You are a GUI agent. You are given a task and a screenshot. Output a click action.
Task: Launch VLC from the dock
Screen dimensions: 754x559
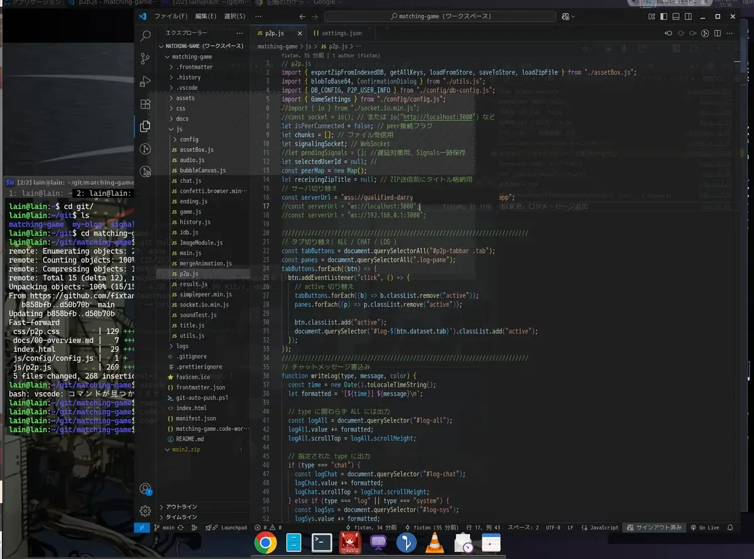coord(434,542)
